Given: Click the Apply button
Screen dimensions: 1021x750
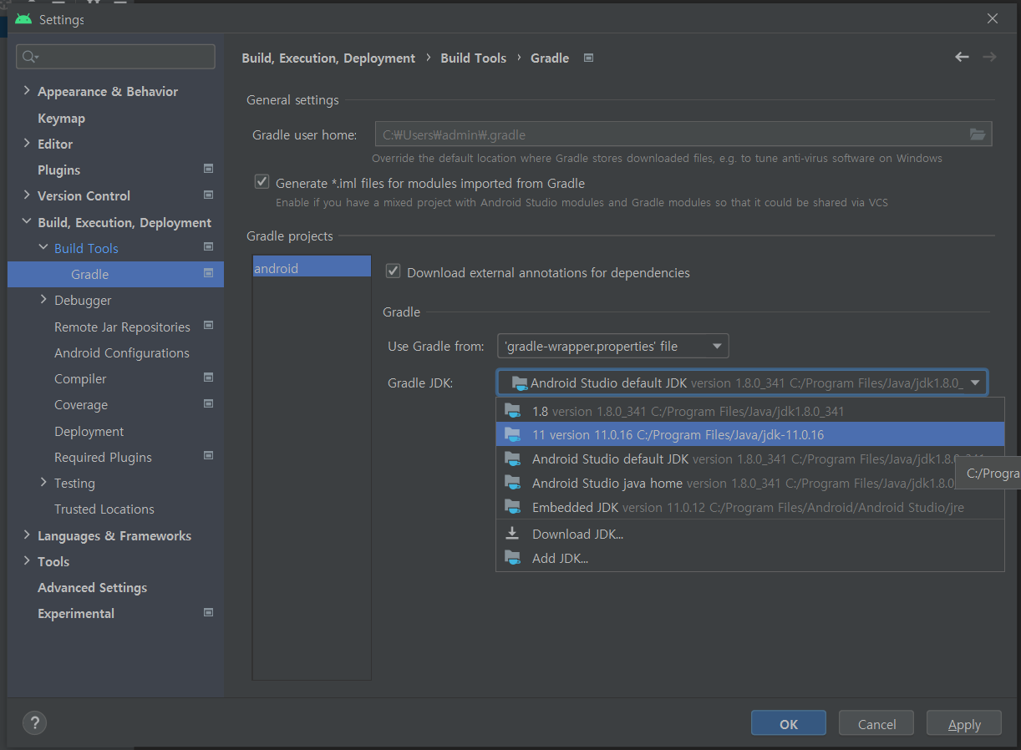Looking at the screenshot, I should point(964,724).
